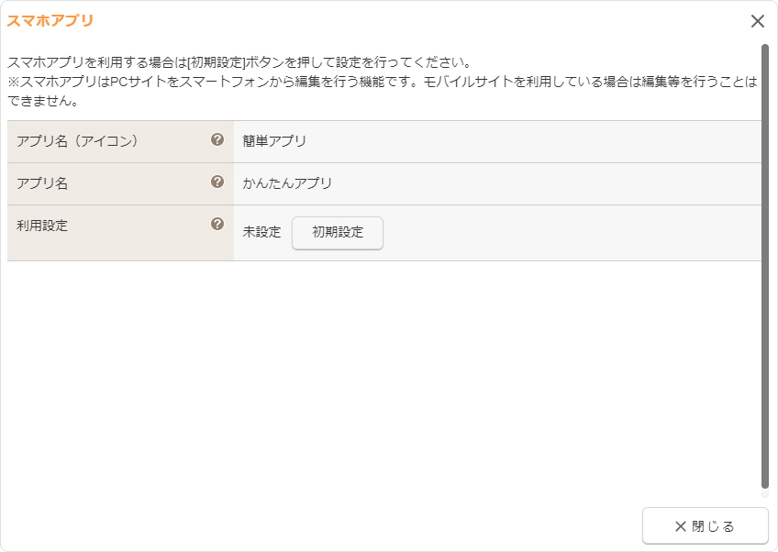Close dialog with the top-right X icon
Image resolution: width=778 pixels, height=552 pixels.
point(757,21)
